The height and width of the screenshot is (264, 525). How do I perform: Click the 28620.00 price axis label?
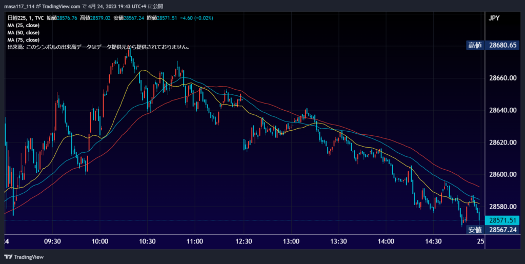point(502,142)
